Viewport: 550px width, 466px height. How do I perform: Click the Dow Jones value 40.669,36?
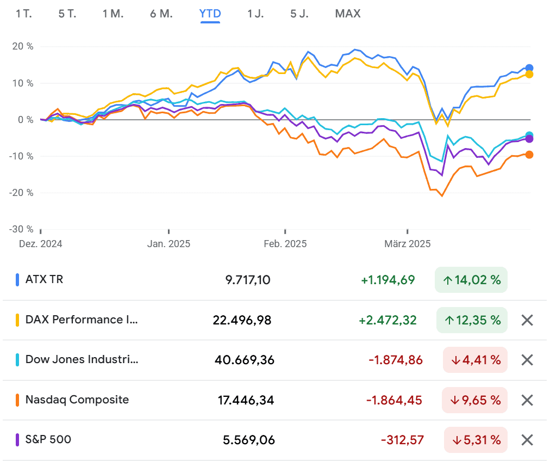point(245,360)
